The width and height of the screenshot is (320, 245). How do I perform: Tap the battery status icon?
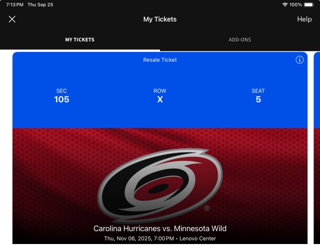(x=309, y=4)
